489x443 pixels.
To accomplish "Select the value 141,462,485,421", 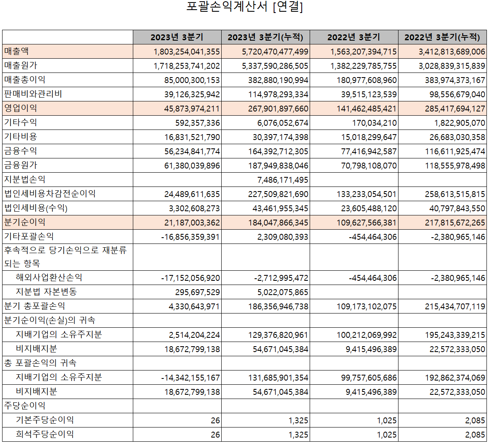I will click(367, 109).
